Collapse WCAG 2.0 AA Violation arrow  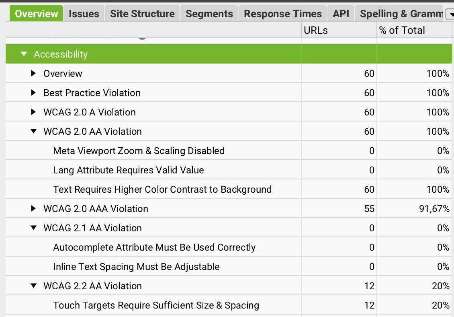[x=34, y=131]
